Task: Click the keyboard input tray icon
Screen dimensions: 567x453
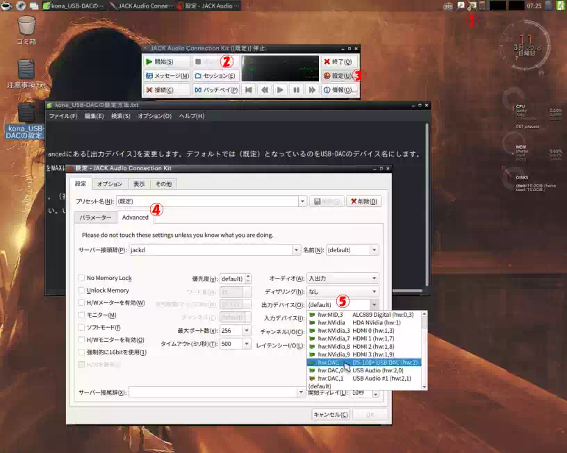Action: tap(448, 6)
